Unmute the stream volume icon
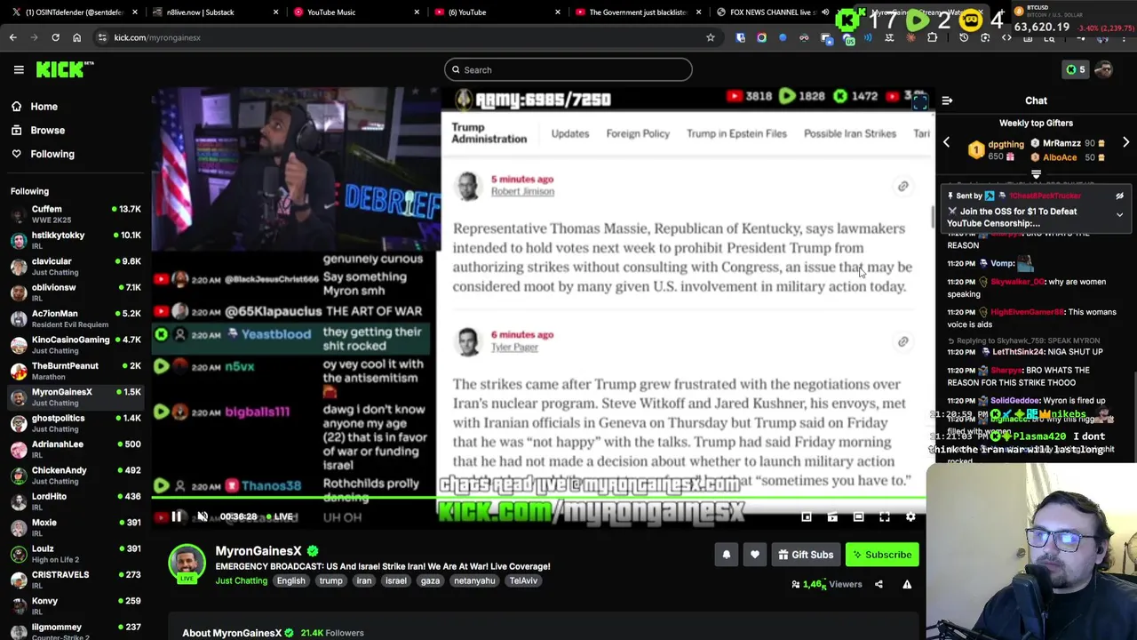The image size is (1137, 640). click(203, 516)
